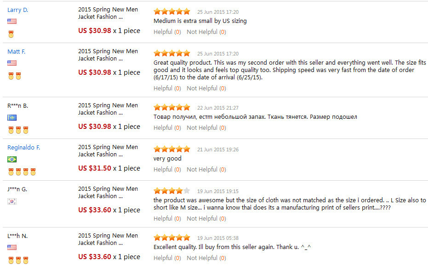
Task: Click the US flag under L***h N.
Action: [12, 248]
